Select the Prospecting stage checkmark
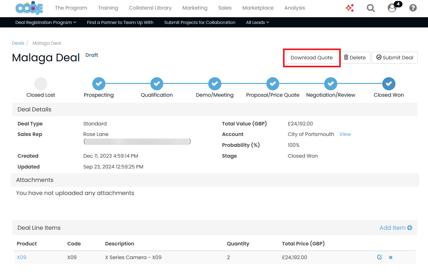The width and height of the screenshot is (428, 277). [99, 84]
